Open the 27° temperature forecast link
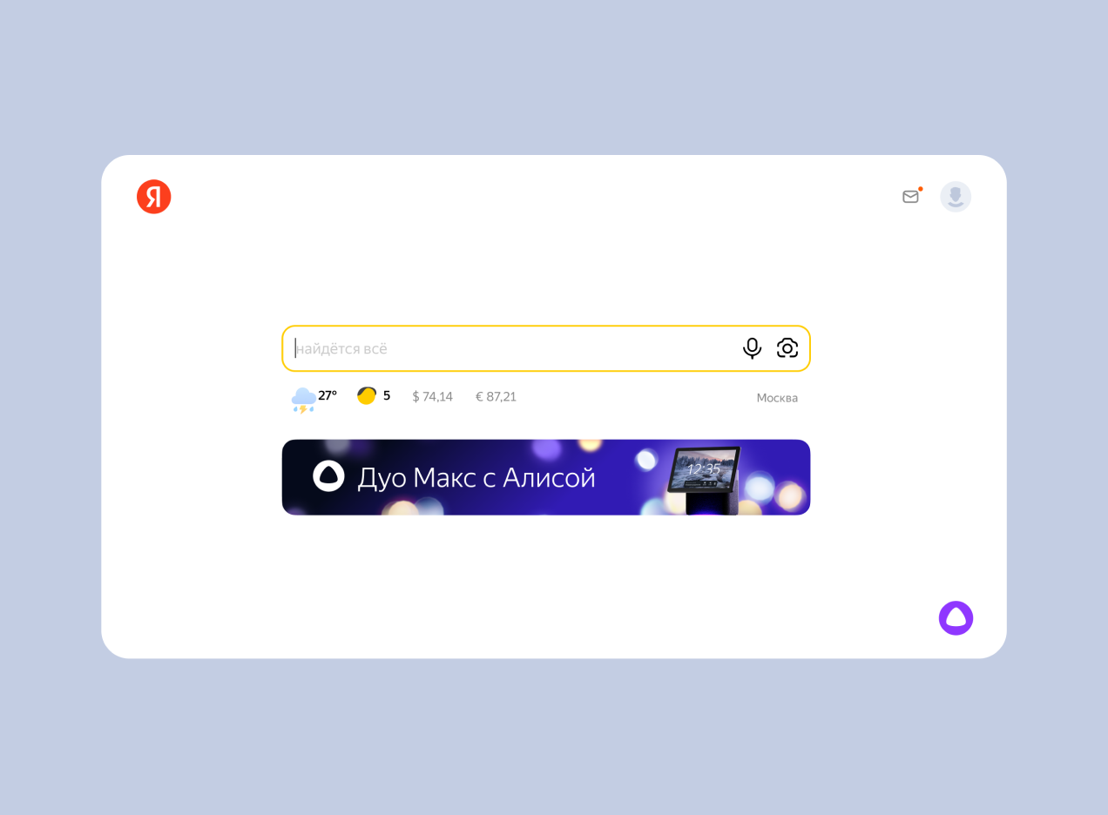Image resolution: width=1108 pixels, height=815 pixels. [x=328, y=396]
